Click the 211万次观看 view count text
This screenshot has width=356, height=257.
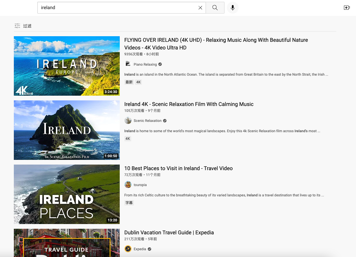(134, 239)
